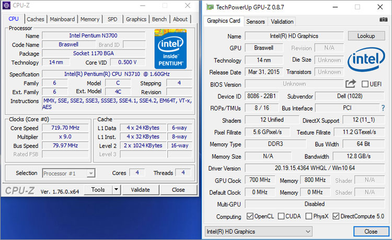Screen dimensions: 392x240
Task: Click the Bus Interface value PCI
Action: [348, 108]
